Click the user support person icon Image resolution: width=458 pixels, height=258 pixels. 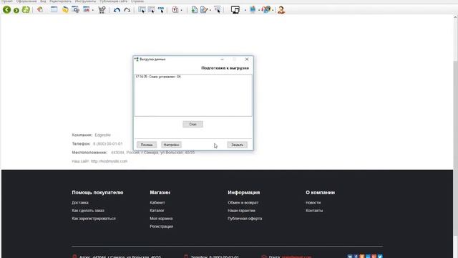(281, 9)
